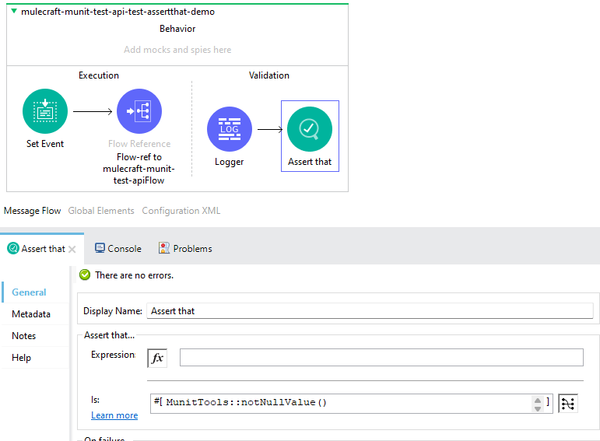Click the Problems tab icon

click(x=164, y=248)
